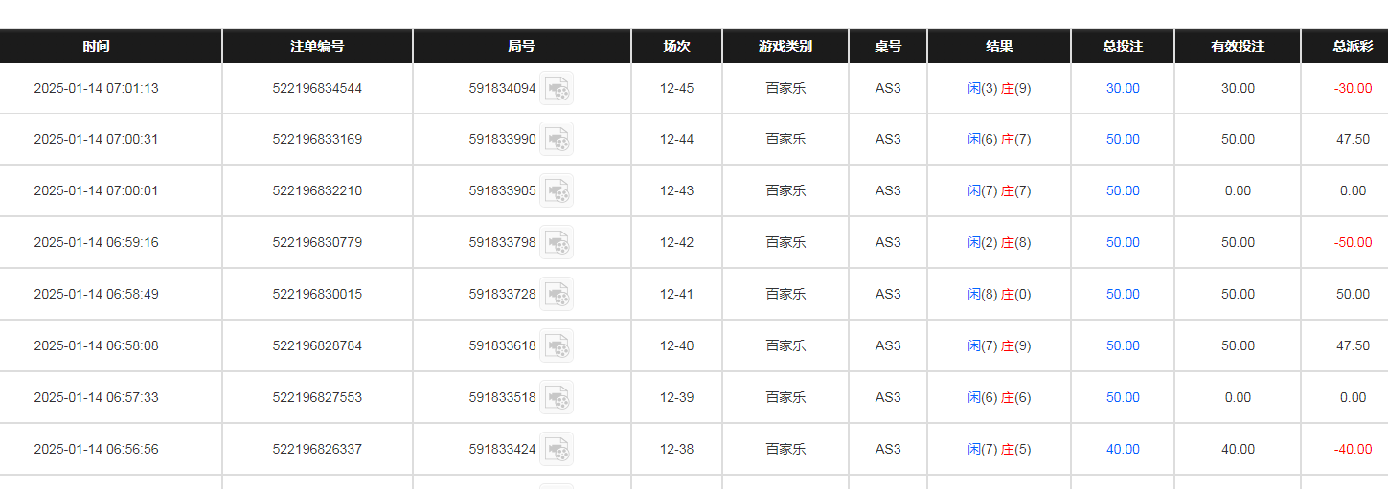This screenshot has height=489, width=1388.
Task: Play video replay for round 591833798
Action: coord(557,242)
